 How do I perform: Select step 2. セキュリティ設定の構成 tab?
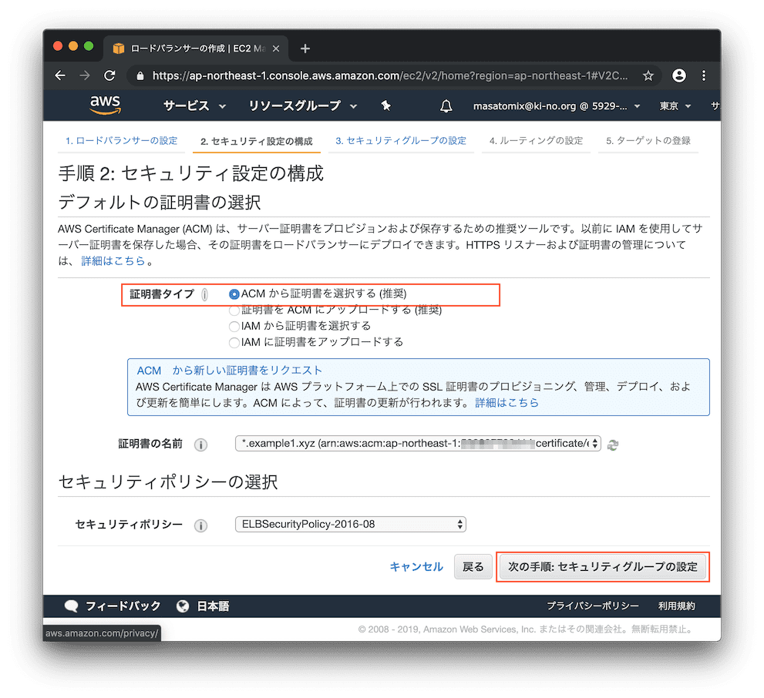(x=256, y=141)
